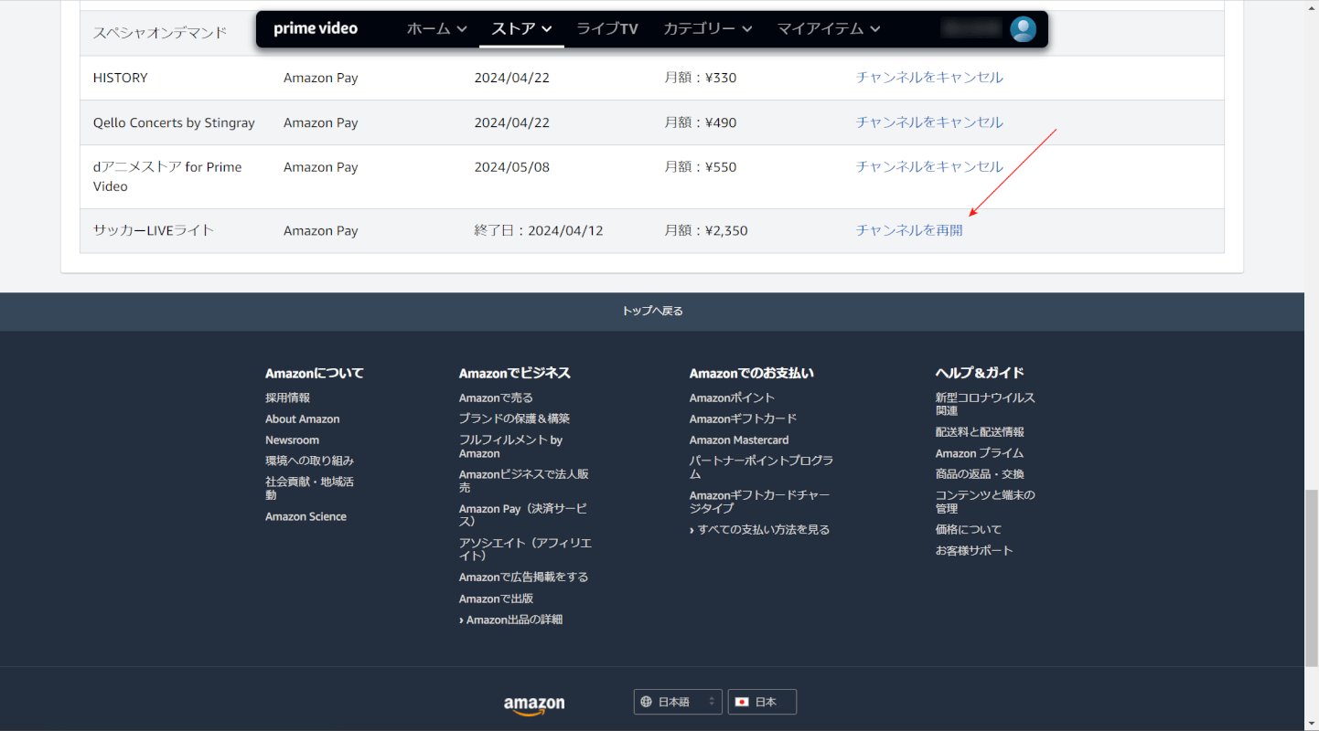Open the ストア dropdown menu
Viewport: 1319px width, 731px height.
tap(521, 28)
